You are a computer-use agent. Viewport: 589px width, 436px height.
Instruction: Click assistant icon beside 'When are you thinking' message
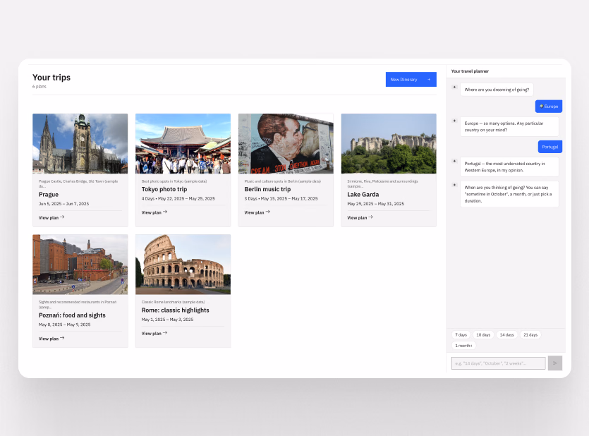coord(454,185)
